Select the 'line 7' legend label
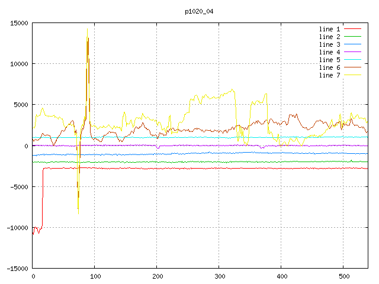 coord(329,75)
